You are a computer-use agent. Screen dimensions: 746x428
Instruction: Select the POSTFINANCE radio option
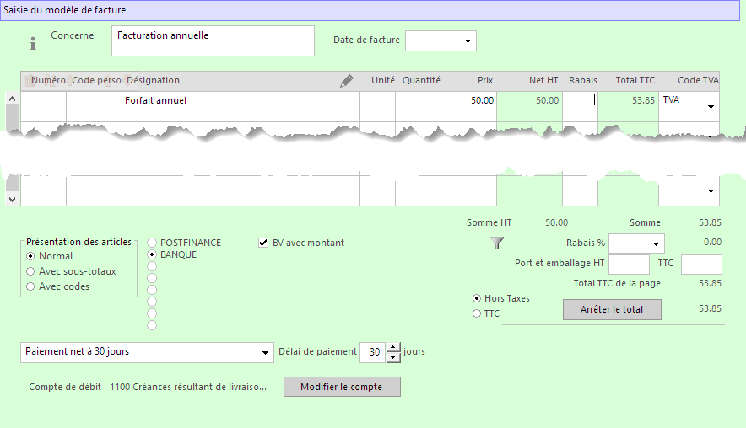(x=152, y=243)
